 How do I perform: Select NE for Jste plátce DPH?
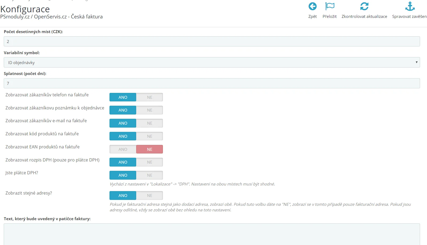pos(150,175)
